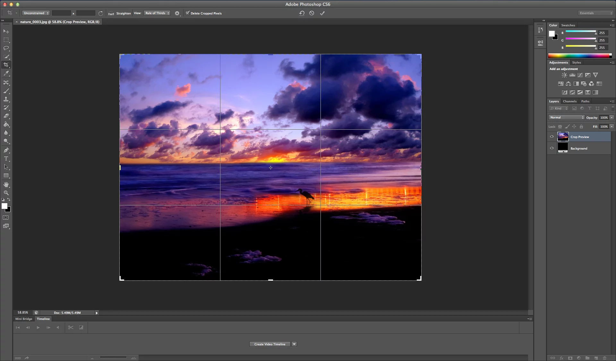This screenshot has height=361, width=616.
Task: Open the Unconstrained aspect ratio dropdown
Action: 36,13
